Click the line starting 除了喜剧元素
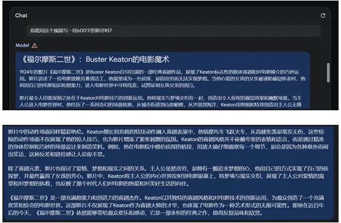 point(168,168)
